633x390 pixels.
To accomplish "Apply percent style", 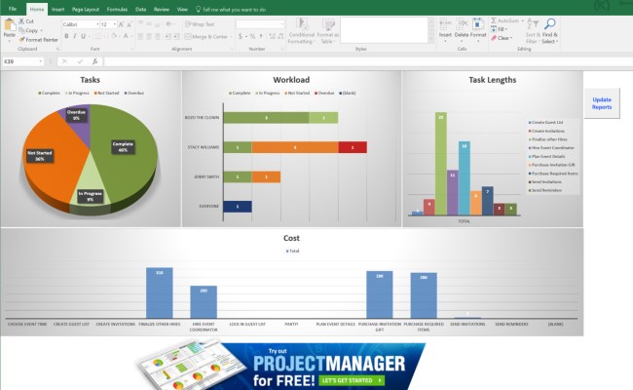I will [252, 36].
